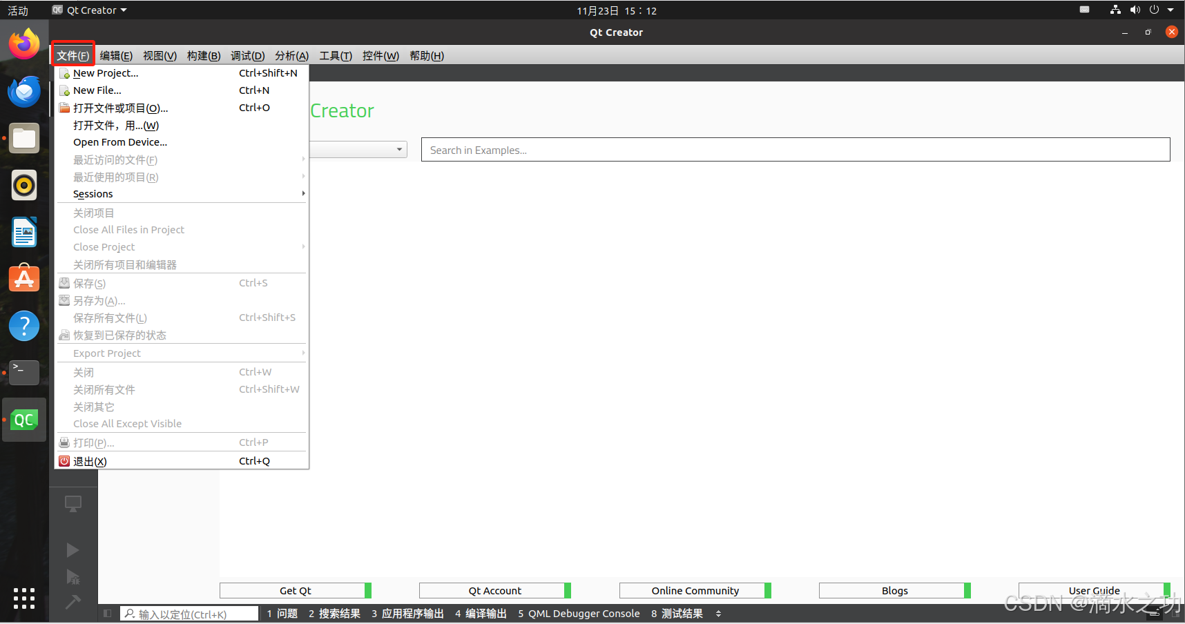Open the 工具(T) menu
The width and height of the screenshot is (1185, 624).
[336, 56]
